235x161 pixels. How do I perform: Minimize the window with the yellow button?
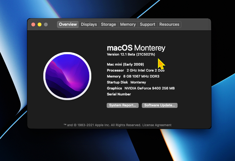point(40,24)
